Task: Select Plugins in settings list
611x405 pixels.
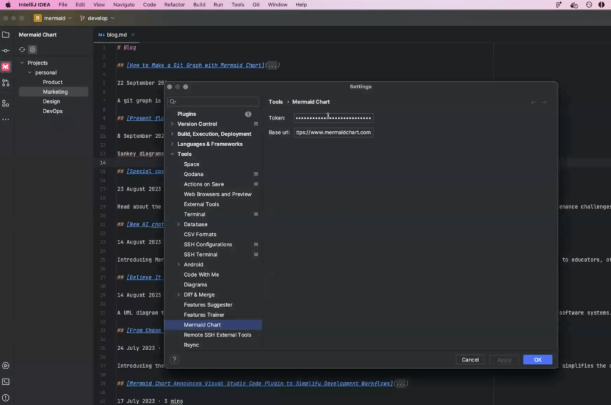Action: tap(213, 114)
